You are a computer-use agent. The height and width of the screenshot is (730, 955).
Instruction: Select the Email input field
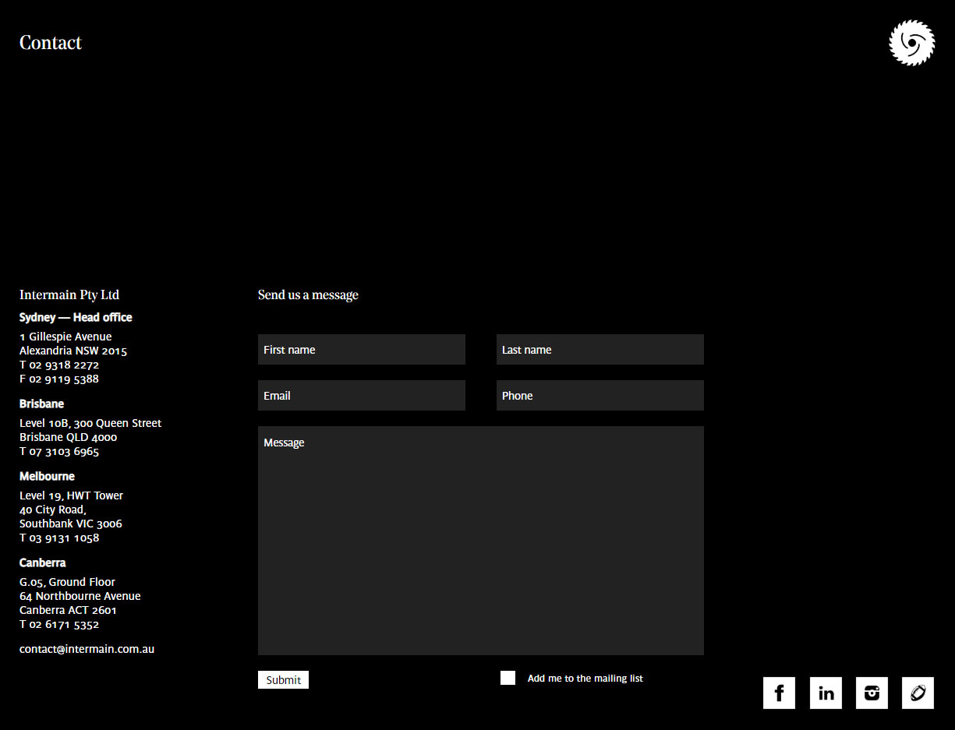click(361, 396)
